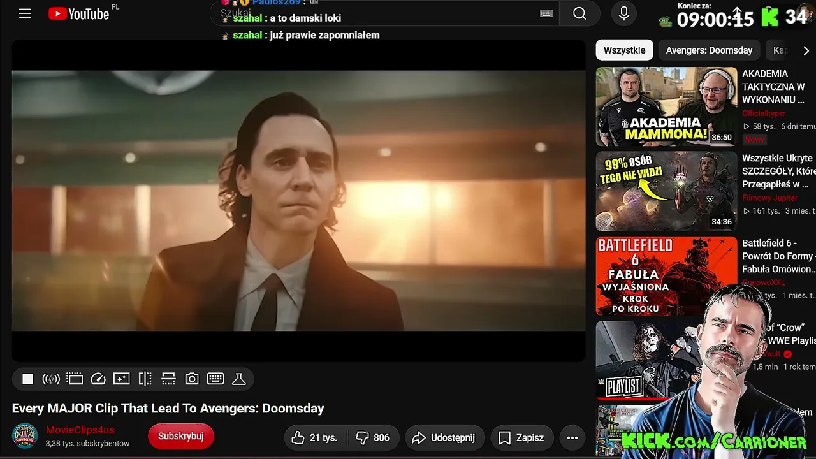Click the sound wave icon in the enhancer toolbar
The image size is (816, 459).
[51, 379]
